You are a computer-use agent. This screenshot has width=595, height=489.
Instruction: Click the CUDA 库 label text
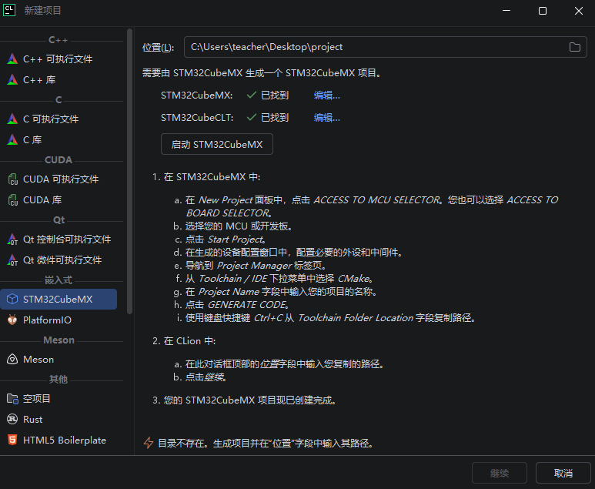tap(42, 200)
